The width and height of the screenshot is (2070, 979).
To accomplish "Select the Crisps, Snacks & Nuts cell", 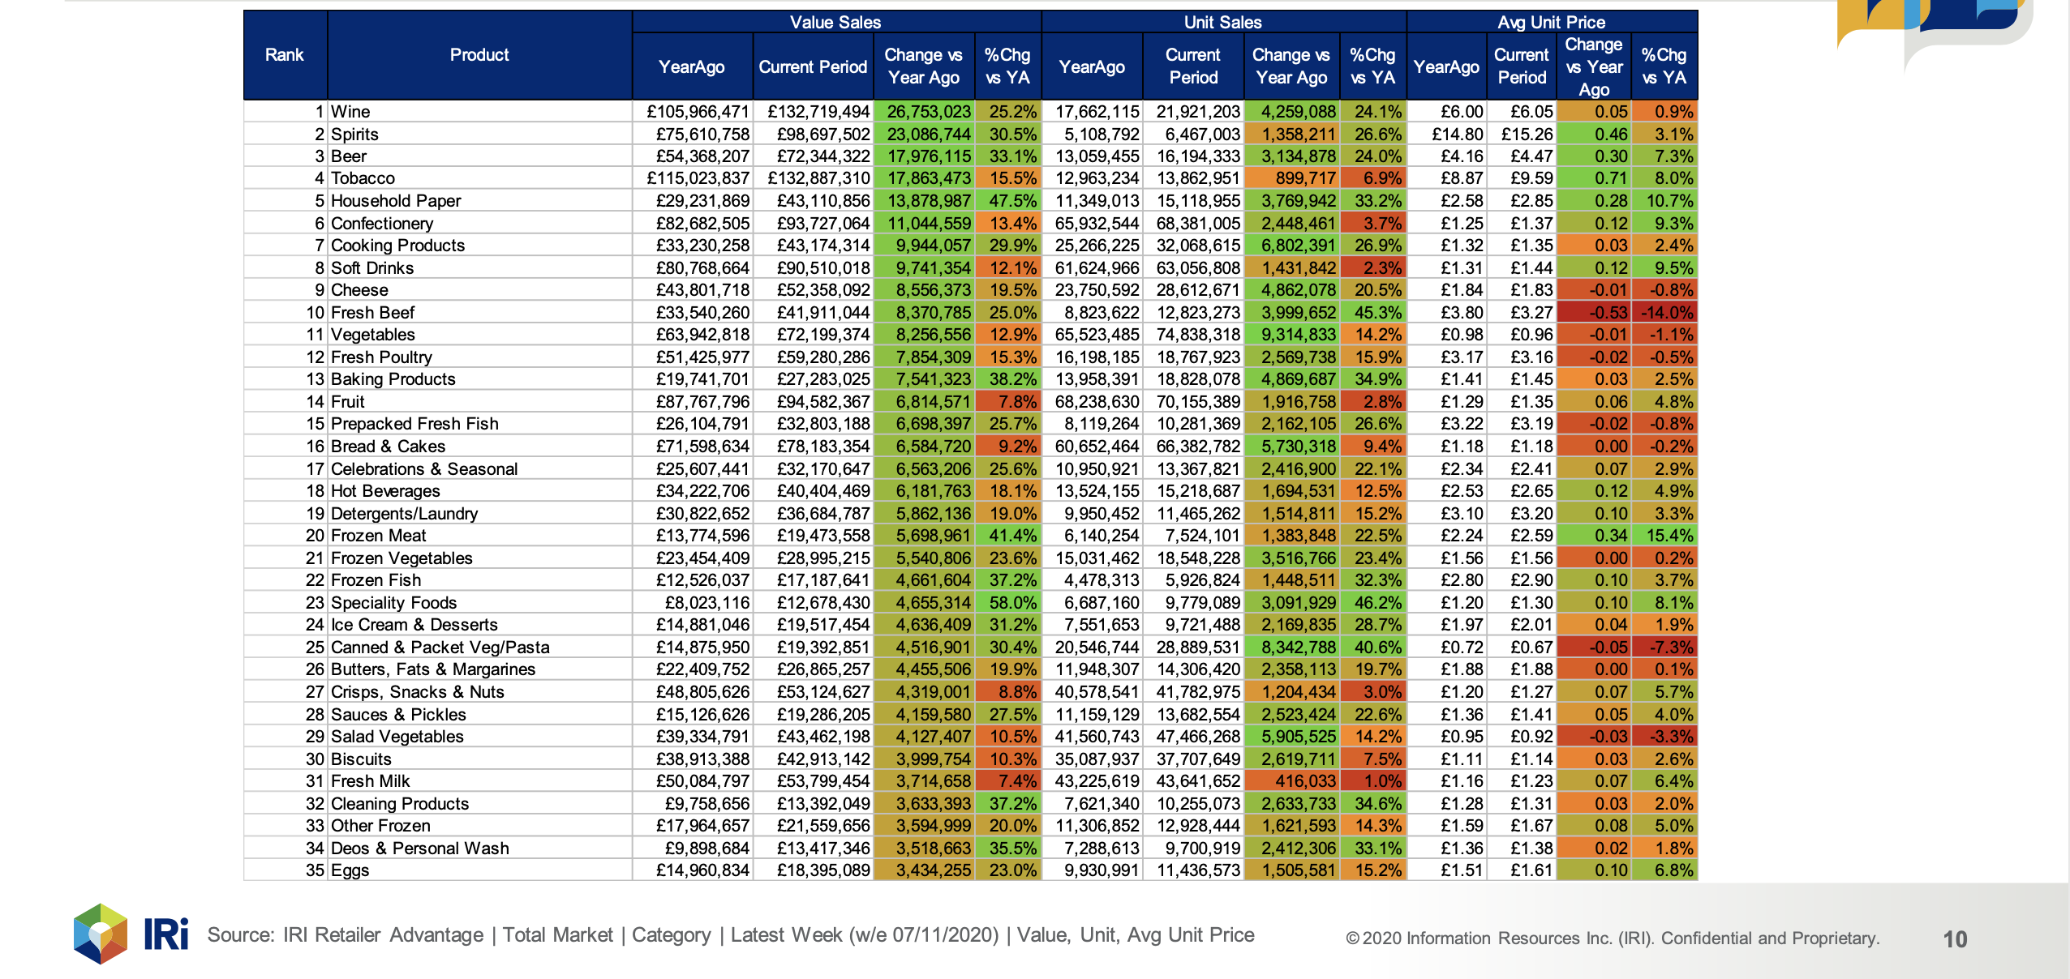I will tap(479, 692).
